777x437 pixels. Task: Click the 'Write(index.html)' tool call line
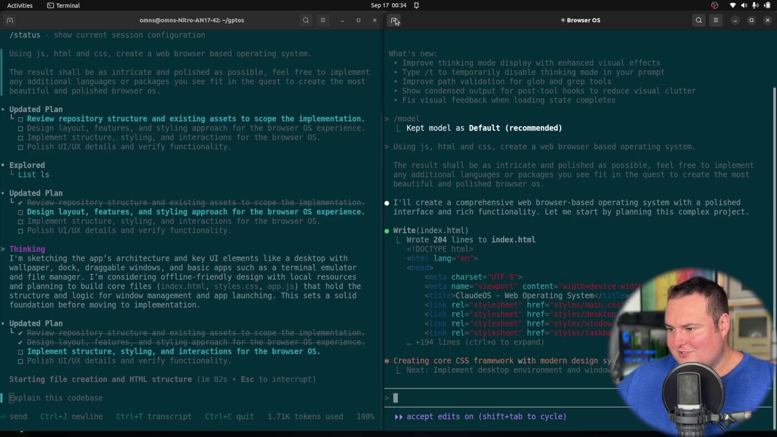[x=431, y=230]
